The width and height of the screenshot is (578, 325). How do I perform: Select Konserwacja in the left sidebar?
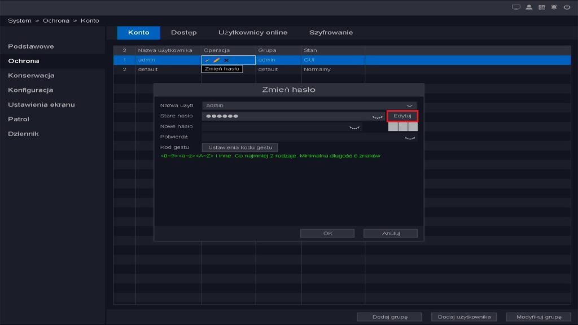click(x=31, y=76)
